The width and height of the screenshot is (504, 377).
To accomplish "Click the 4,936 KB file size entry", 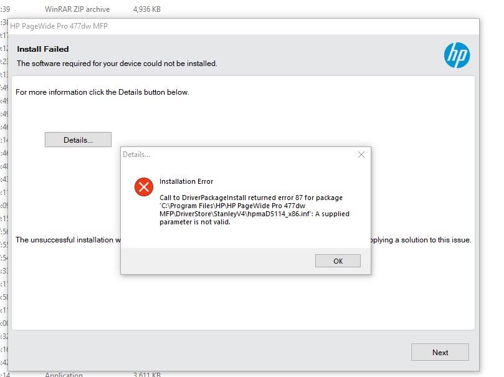I will tap(147, 9).
